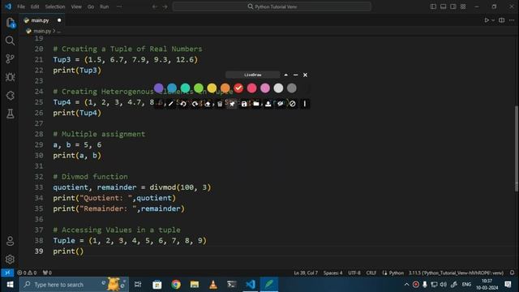Open the View menu
The image size is (519, 292).
[76, 6]
